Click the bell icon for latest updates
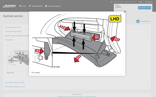This screenshot has width=156, height=97. click(111, 2)
